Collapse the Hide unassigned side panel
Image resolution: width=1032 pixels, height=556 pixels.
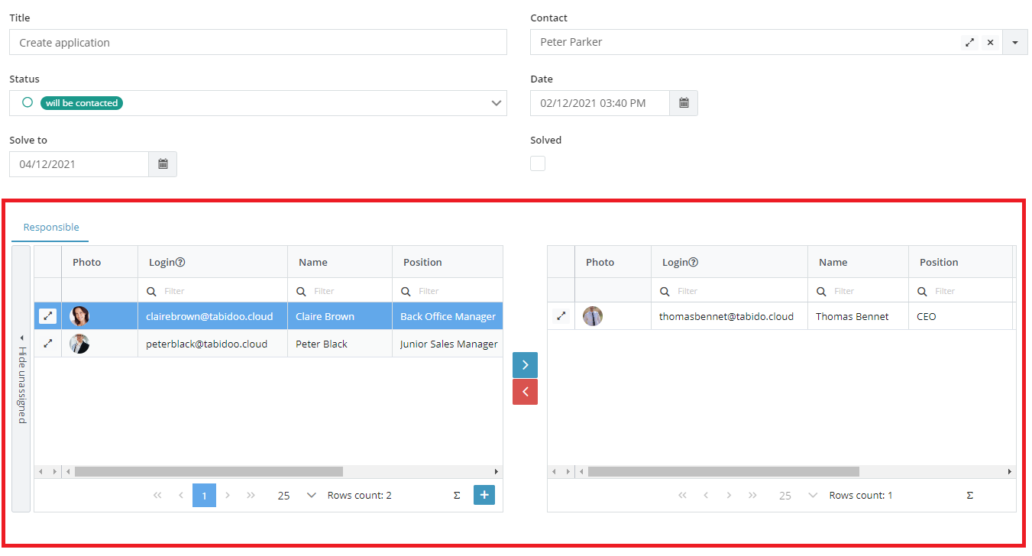(21, 379)
